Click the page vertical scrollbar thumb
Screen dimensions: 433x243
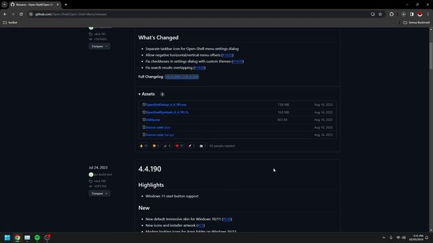pos(431,55)
